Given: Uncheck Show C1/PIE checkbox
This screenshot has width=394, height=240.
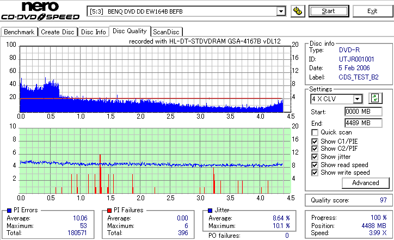Looking at the screenshot, I should coord(315,141).
